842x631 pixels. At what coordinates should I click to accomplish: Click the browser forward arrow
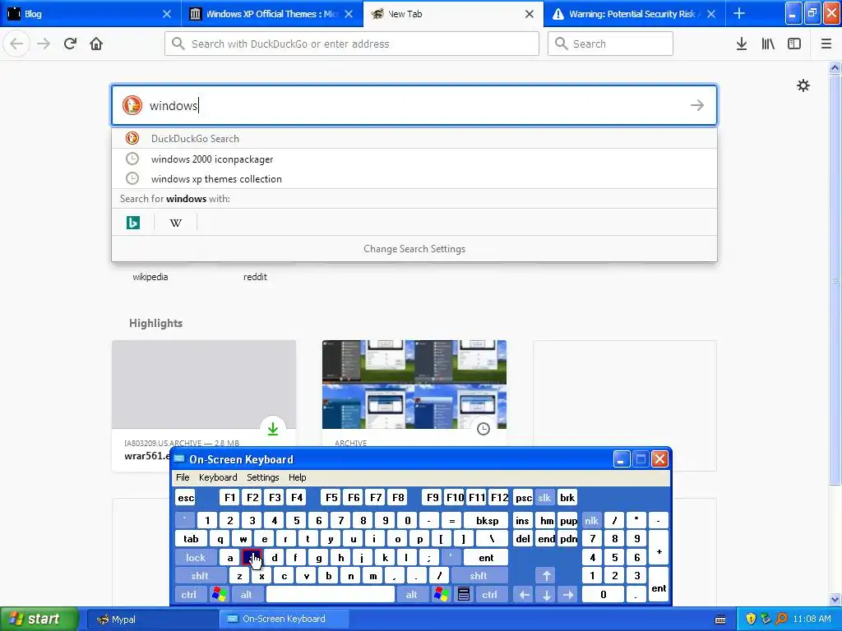coord(44,44)
